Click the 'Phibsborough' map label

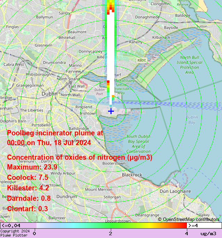point(38,75)
